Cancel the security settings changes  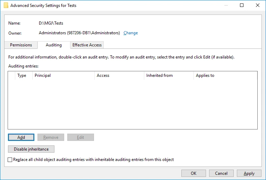pyautogui.click(x=221, y=173)
